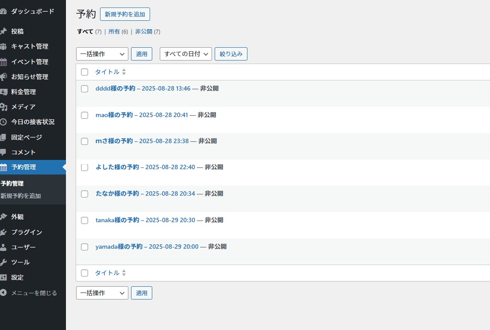Viewport: 490px width, 330px height.
Task: Switch to the 非公開 filter tab
Action: tap(143, 32)
